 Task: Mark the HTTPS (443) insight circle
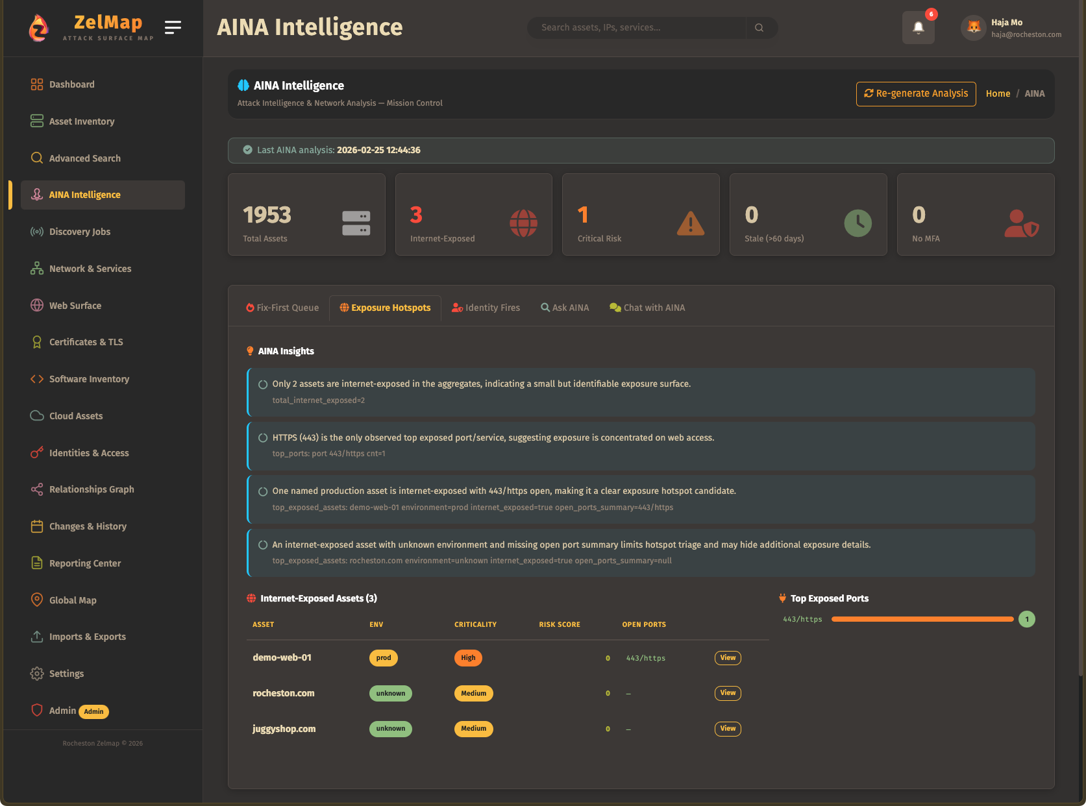coord(263,438)
